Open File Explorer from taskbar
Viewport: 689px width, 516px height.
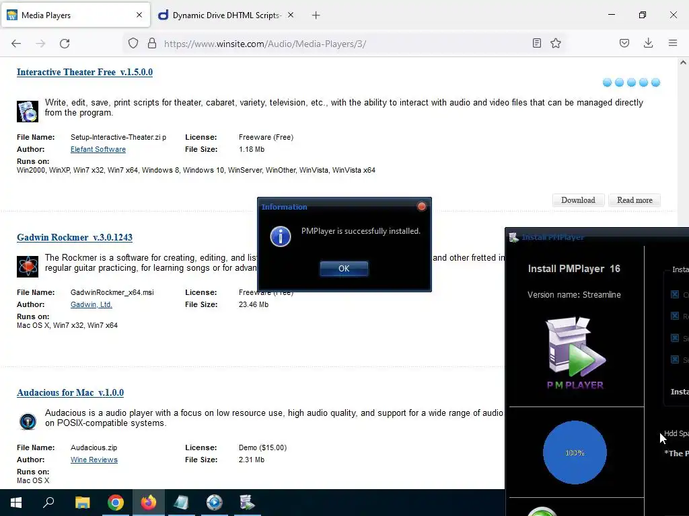point(82,503)
